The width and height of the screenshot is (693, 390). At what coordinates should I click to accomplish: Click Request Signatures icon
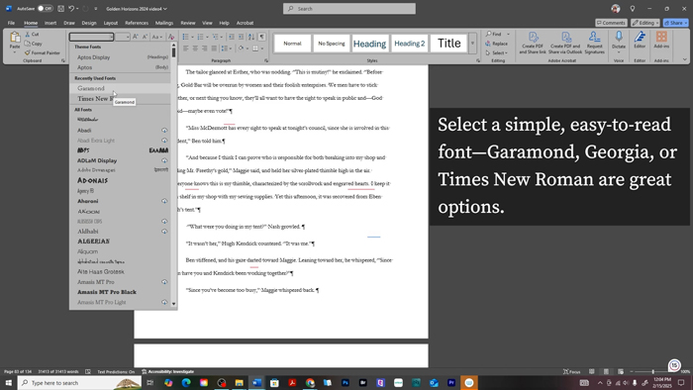(x=594, y=43)
